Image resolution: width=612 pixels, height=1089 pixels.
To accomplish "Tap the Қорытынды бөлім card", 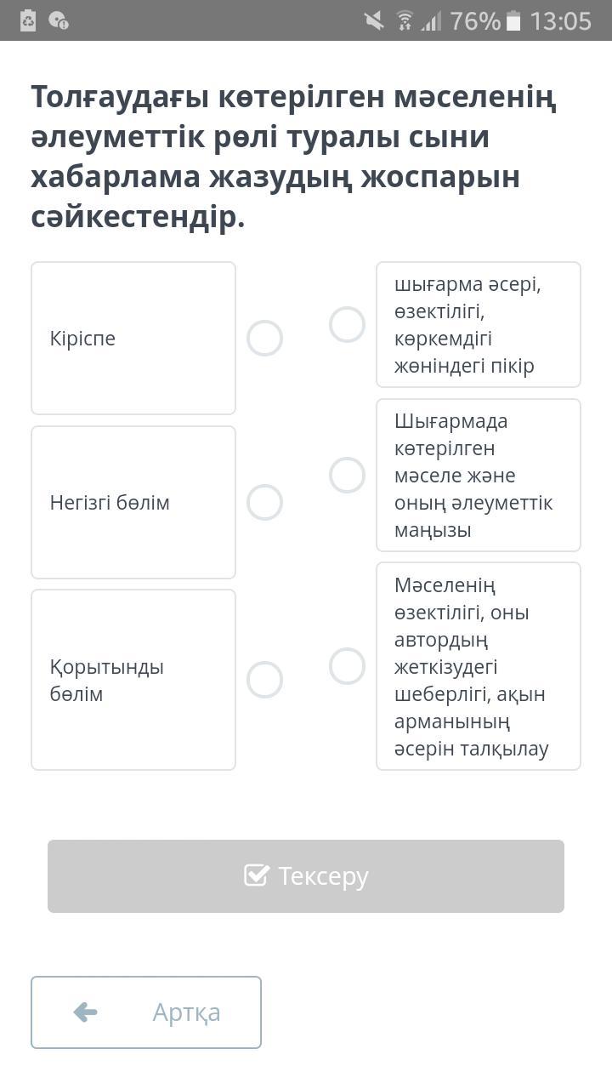I will click(133, 680).
